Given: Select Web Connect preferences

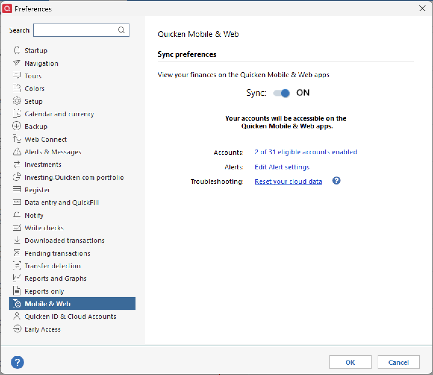Looking at the screenshot, I should pos(46,139).
